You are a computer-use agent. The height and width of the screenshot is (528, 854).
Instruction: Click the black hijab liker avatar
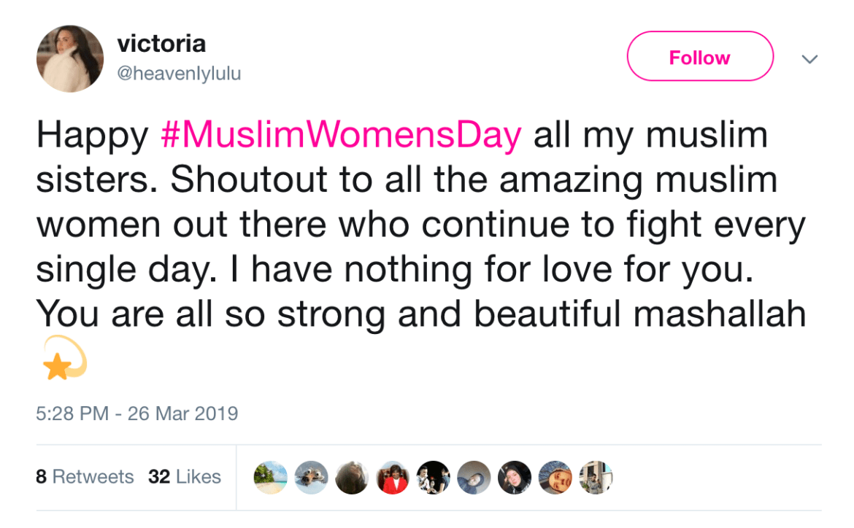[515, 478]
